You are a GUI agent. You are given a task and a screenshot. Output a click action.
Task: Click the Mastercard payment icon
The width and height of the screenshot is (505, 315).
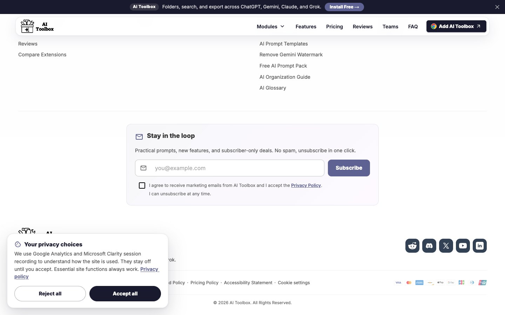tap(409, 282)
